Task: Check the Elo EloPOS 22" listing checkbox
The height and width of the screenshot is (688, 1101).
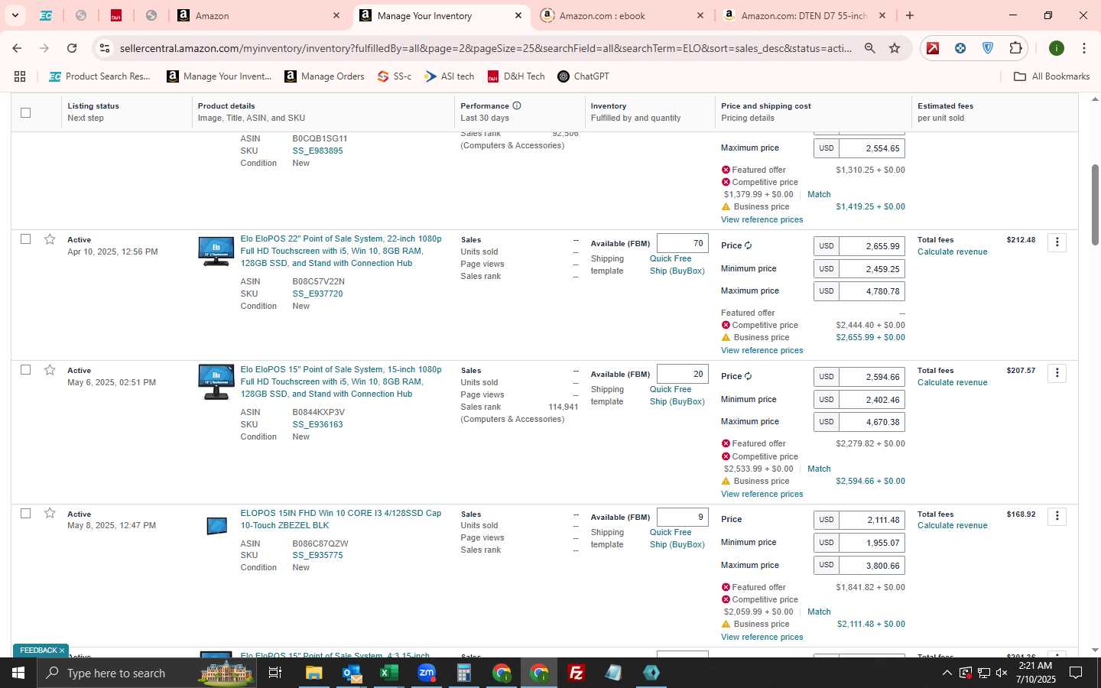Action: [25, 239]
